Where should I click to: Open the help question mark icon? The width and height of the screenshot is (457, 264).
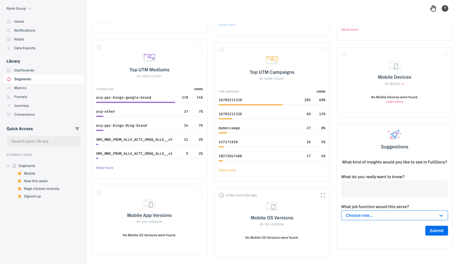click(445, 8)
